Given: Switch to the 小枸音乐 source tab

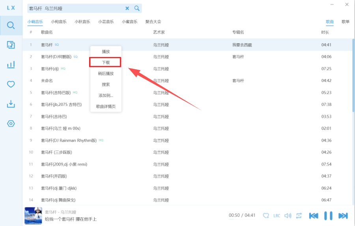Looking at the screenshot, I should tap(59, 22).
